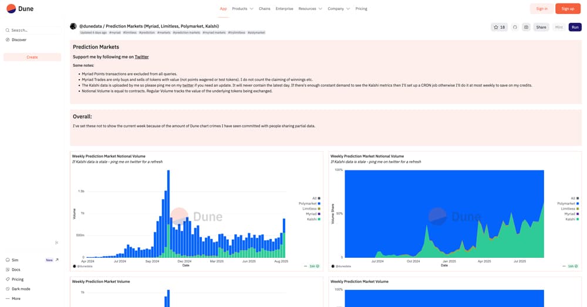Open the More menu in the sidebar
The width and height of the screenshot is (587, 307).
coord(14,299)
